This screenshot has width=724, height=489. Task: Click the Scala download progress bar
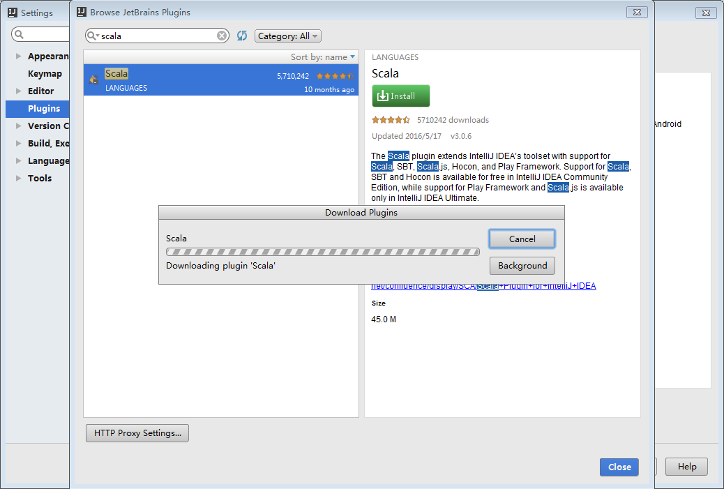coord(323,252)
